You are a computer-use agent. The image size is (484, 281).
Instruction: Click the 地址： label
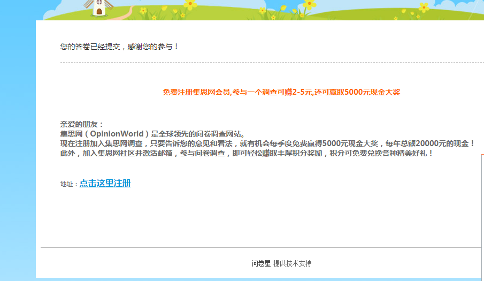(x=69, y=184)
